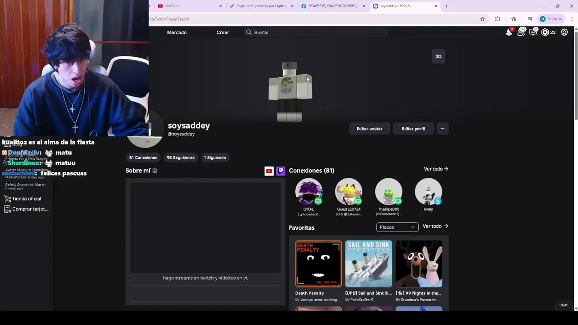Focus the Buscar search field
The width and height of the screenshot is (578, 325).
(316, 32)
